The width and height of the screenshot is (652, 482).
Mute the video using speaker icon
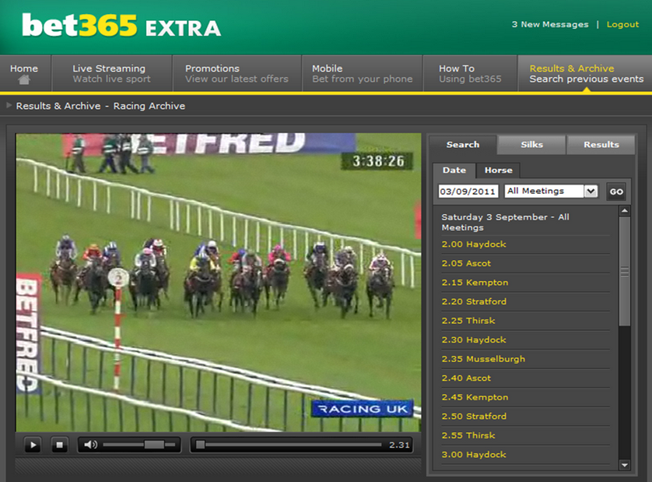(90, 445)
